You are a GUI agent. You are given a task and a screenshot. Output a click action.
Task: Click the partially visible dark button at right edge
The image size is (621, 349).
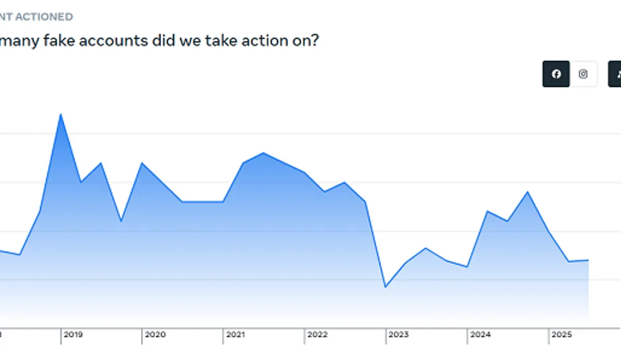(615, 74)
